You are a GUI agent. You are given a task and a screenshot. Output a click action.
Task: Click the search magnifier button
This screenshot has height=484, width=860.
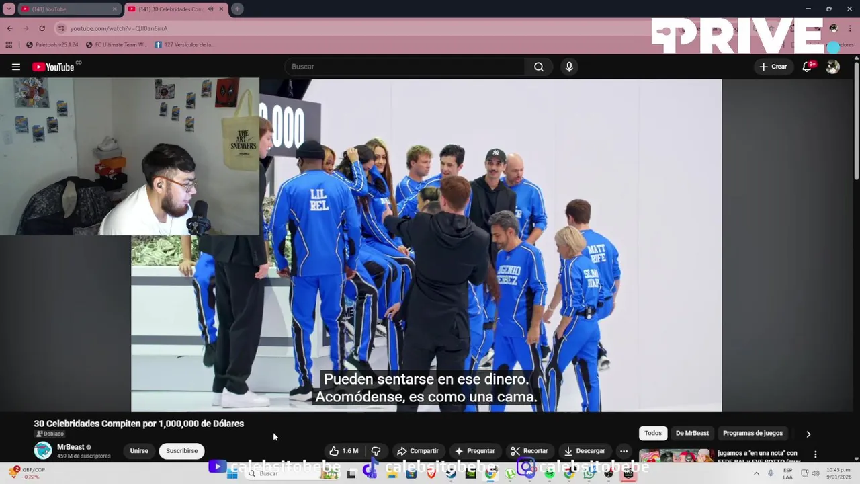pyautogui.click(x=539, y=67)
